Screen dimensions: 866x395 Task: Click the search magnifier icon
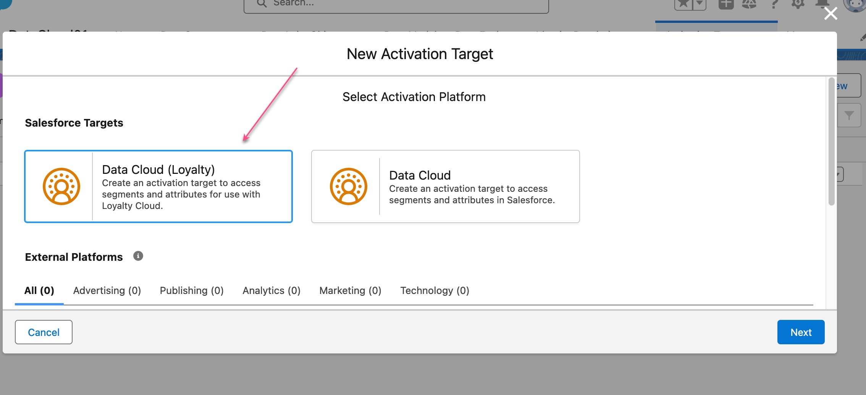(262, 3)
